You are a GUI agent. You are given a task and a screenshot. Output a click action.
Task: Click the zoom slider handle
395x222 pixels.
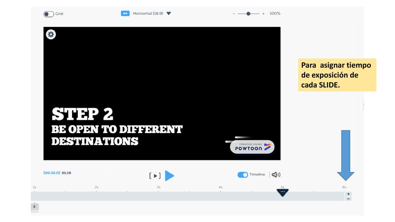[248, 13]
